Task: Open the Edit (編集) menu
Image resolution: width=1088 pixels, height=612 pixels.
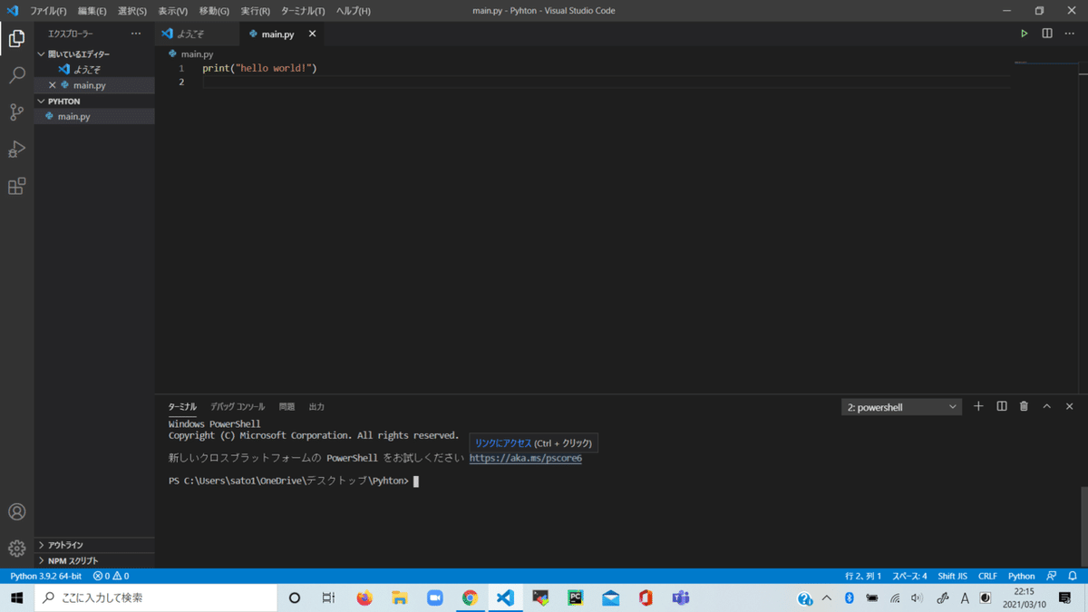Action: click(x=92, y=11)
